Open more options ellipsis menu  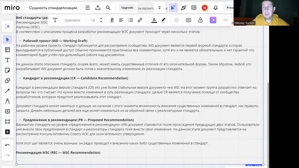coord(226,20)
